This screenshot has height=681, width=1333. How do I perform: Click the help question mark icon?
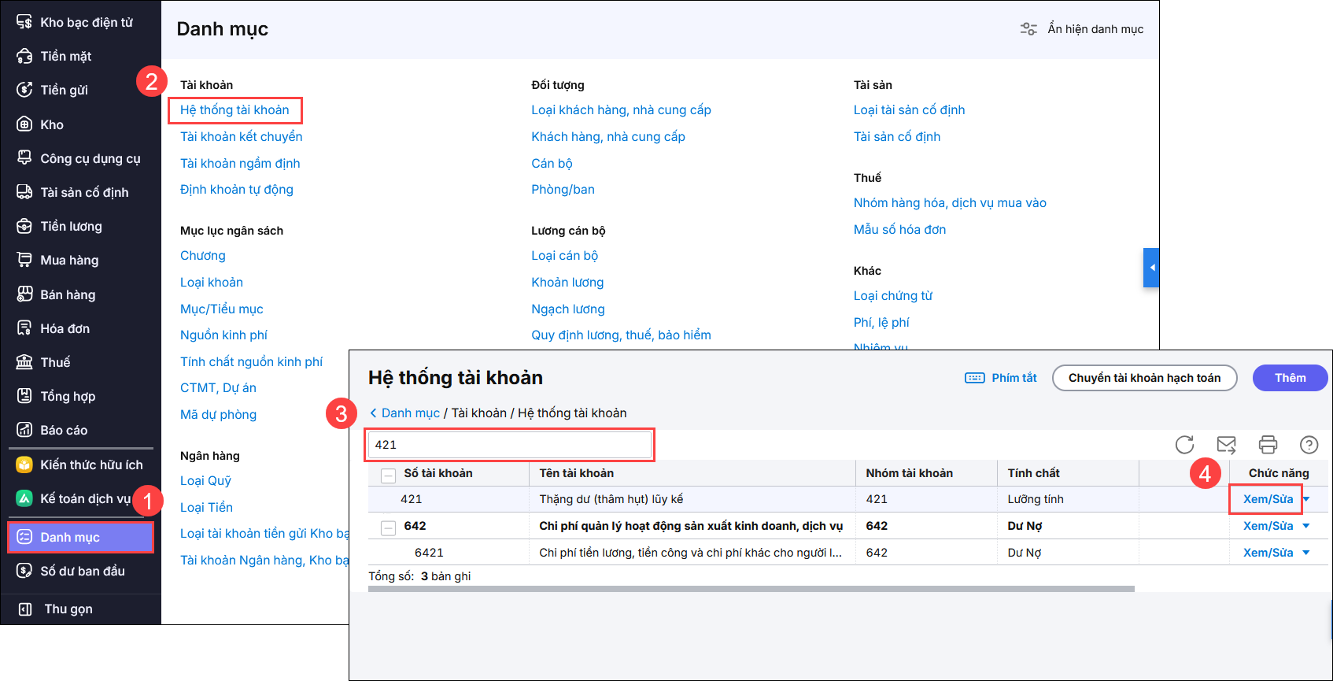coord(1309,445)
